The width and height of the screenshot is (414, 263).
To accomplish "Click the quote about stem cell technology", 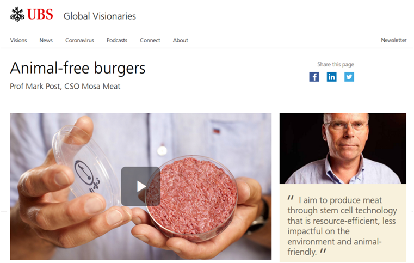I will [x=342, y=226].
